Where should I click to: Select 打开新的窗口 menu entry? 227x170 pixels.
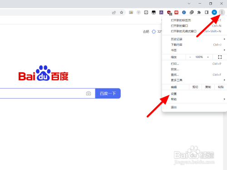coord(194,26)
